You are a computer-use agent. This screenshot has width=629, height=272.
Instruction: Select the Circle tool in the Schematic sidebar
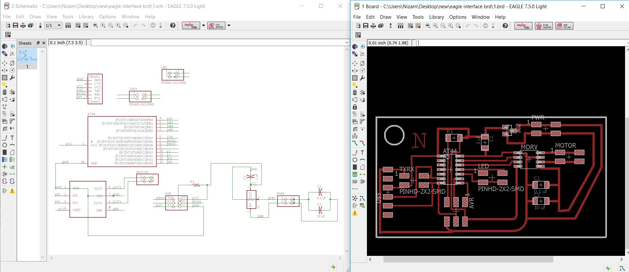[x=5, y=145]
